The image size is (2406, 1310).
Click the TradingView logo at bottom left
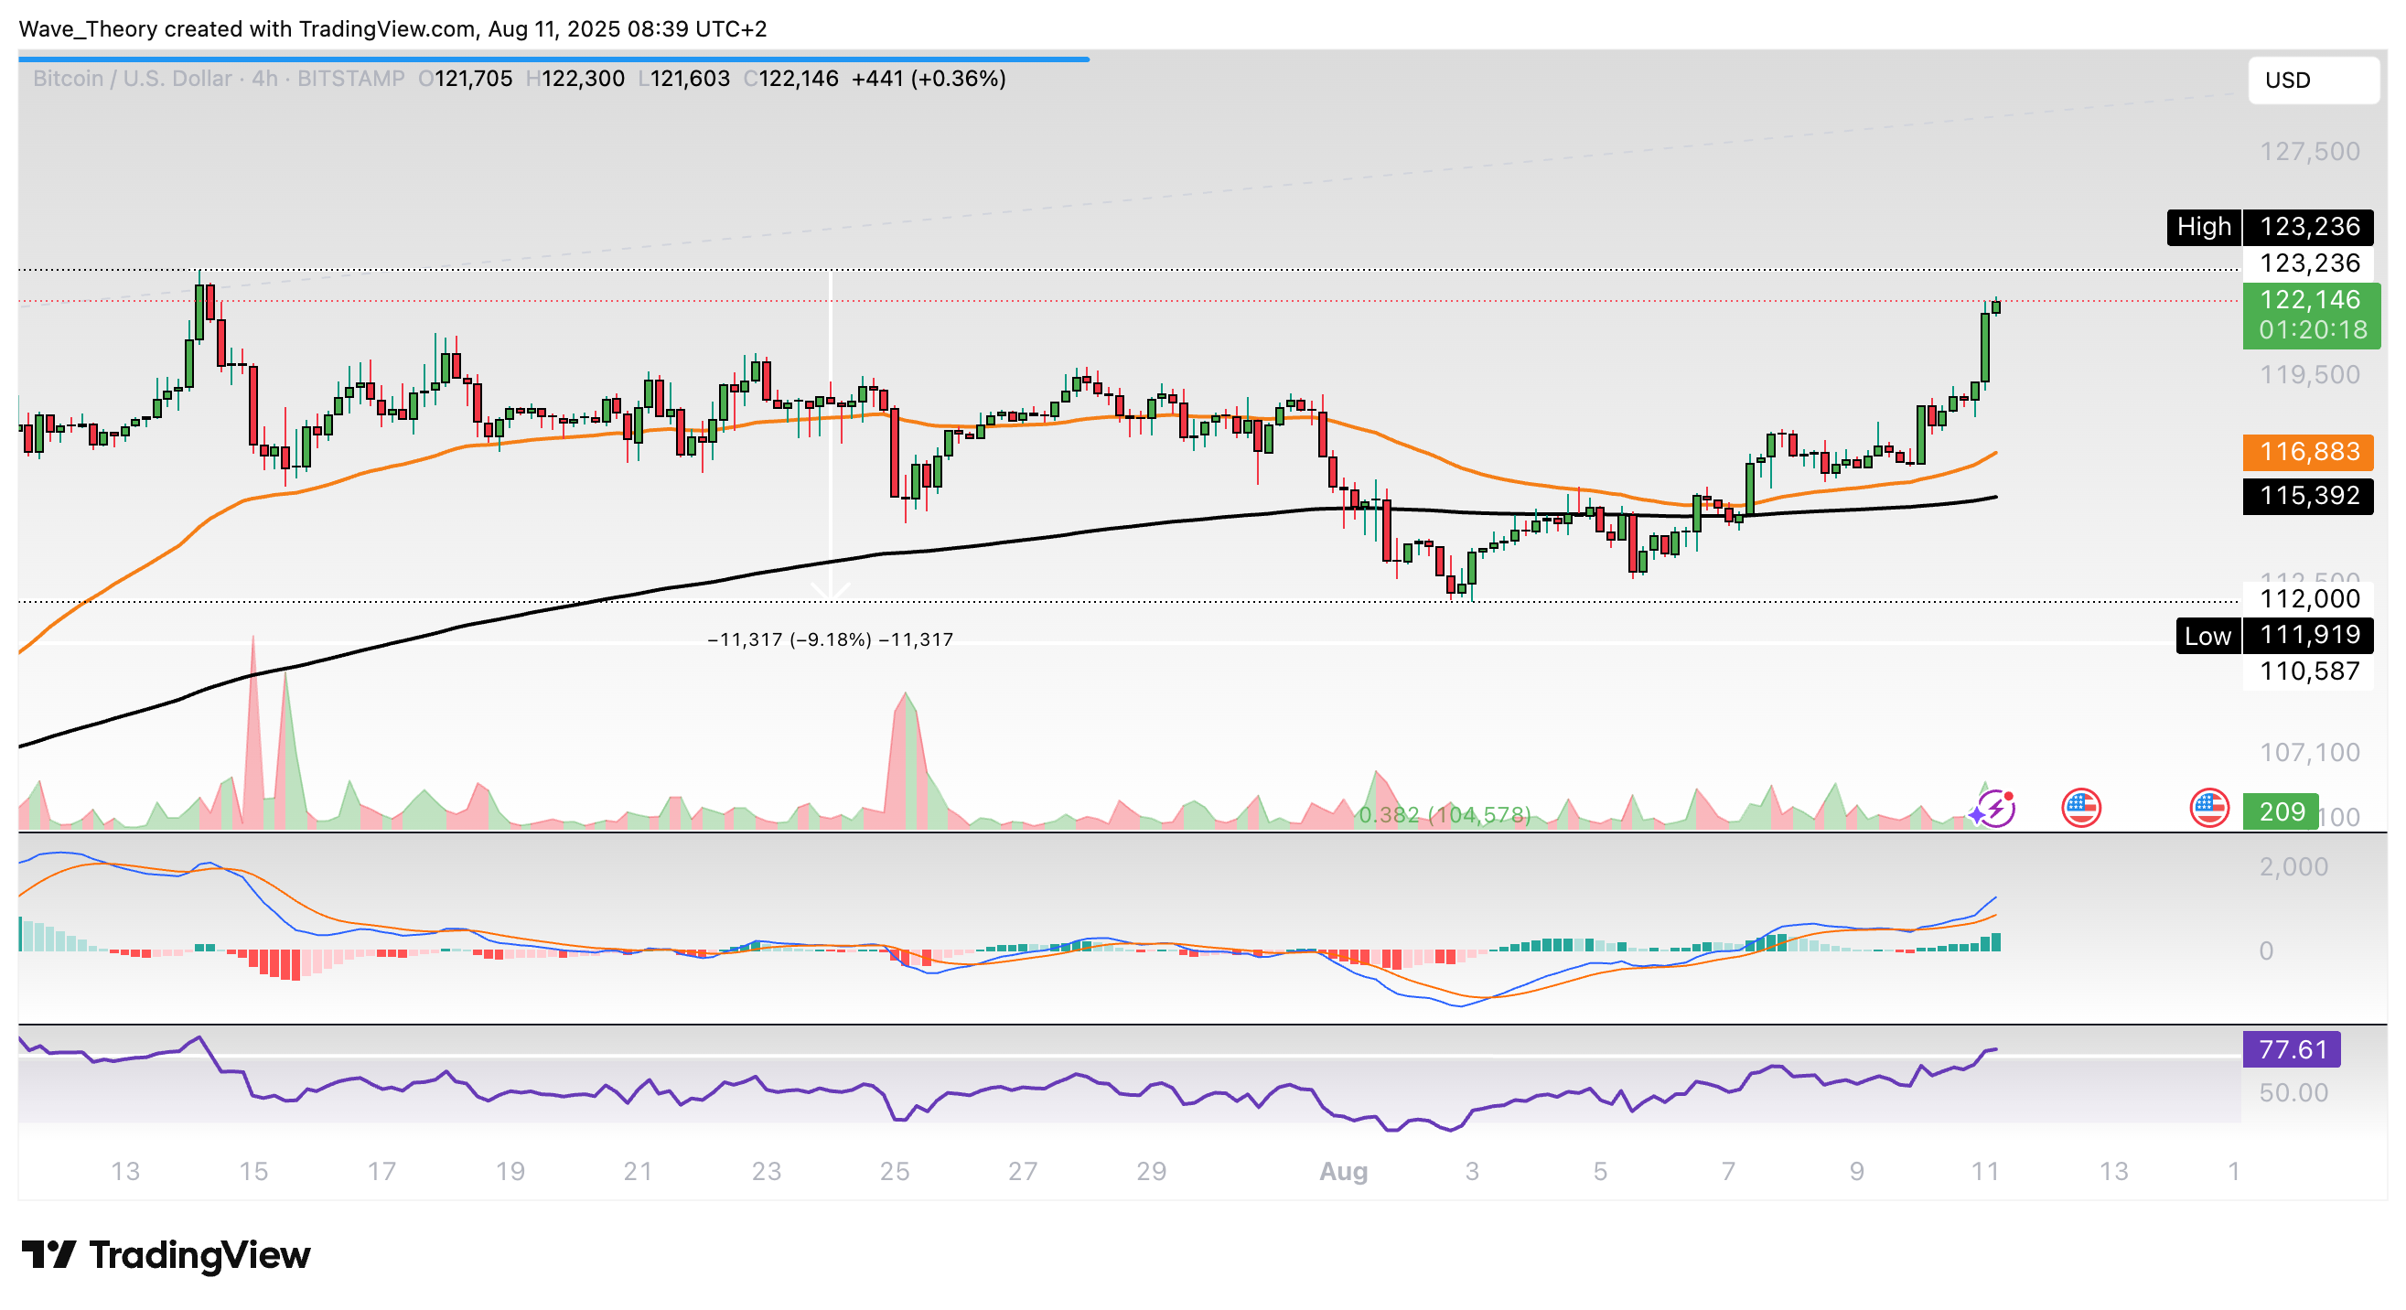pyautogui.click(x=166, y=1255)
